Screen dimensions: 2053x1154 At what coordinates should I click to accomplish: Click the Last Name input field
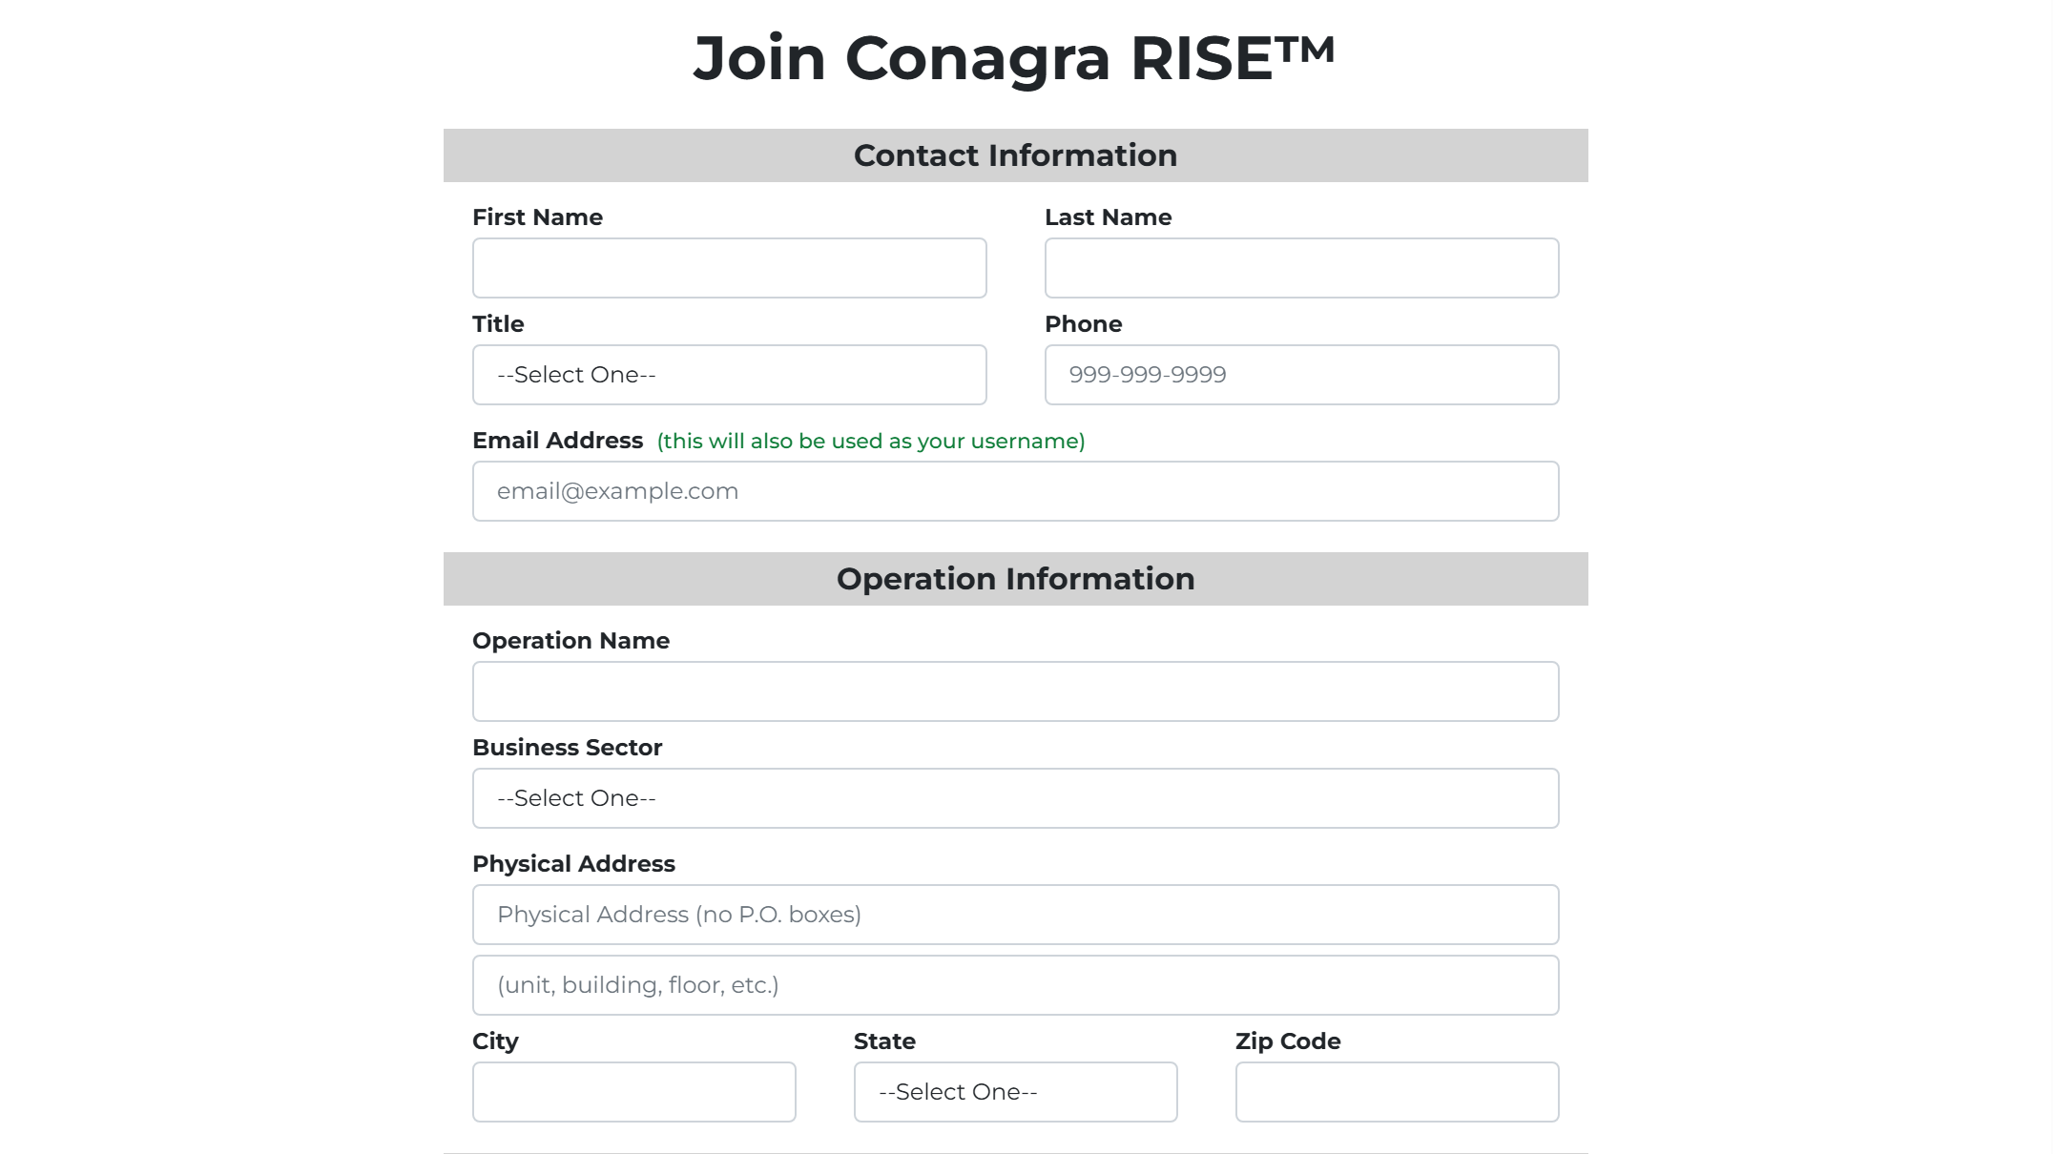pyautogui.click(x=1301, y=268)
